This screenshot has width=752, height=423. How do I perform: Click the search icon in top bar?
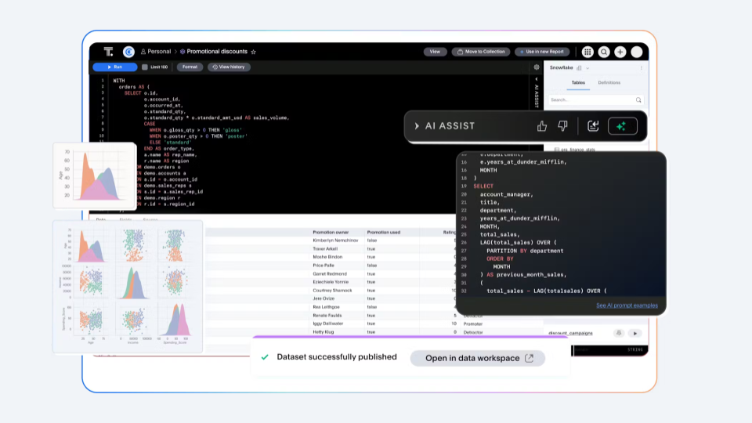click(604, 52)
